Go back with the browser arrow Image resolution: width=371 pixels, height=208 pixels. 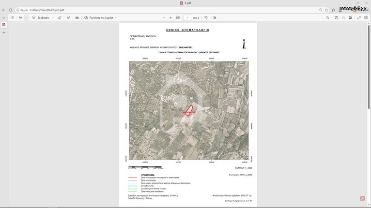[4, 10]
